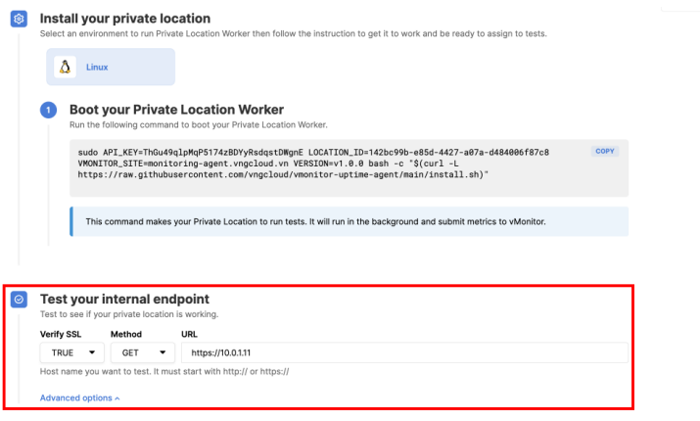This screenshot has height=421, width=700.
Task: Click the checkmark icon beside Test your internal endpoint
Action: (19, 300)
